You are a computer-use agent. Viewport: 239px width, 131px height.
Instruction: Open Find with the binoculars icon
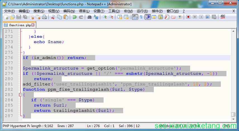click(89, 17)
